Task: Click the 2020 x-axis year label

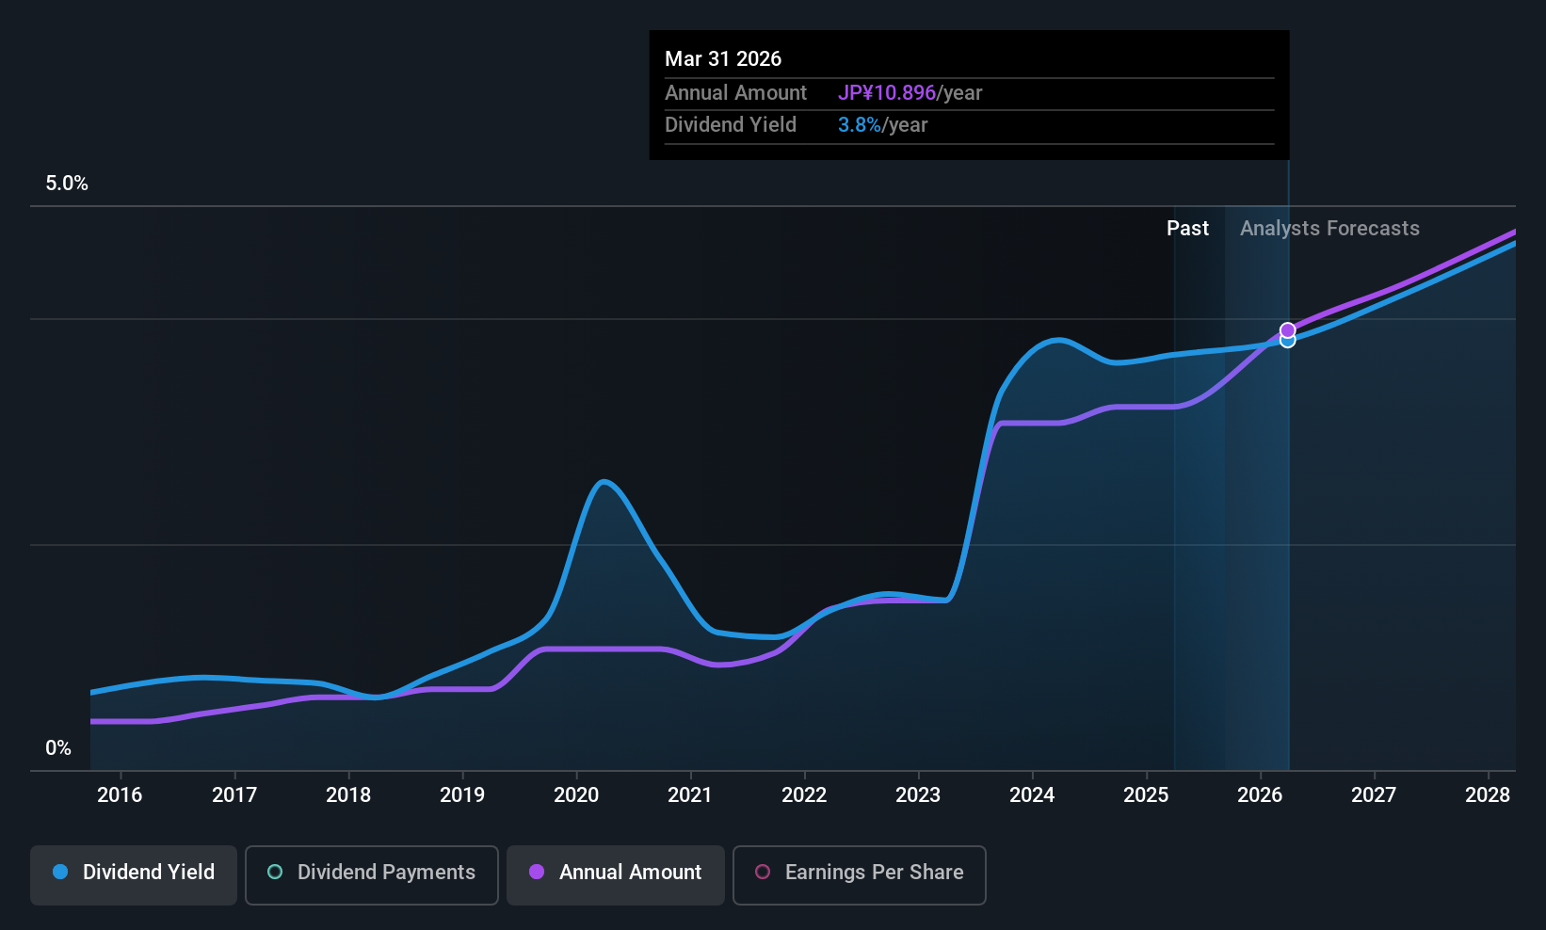Action: pos(576,795)
